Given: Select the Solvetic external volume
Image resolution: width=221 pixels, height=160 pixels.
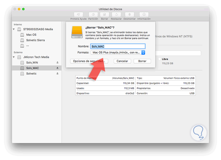Looking at the screenshot, I should click(x=31, y=74).
